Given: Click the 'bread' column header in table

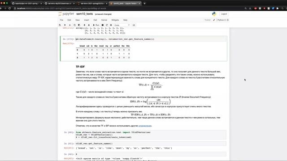Looking at the screenshot, I should 82,46.
